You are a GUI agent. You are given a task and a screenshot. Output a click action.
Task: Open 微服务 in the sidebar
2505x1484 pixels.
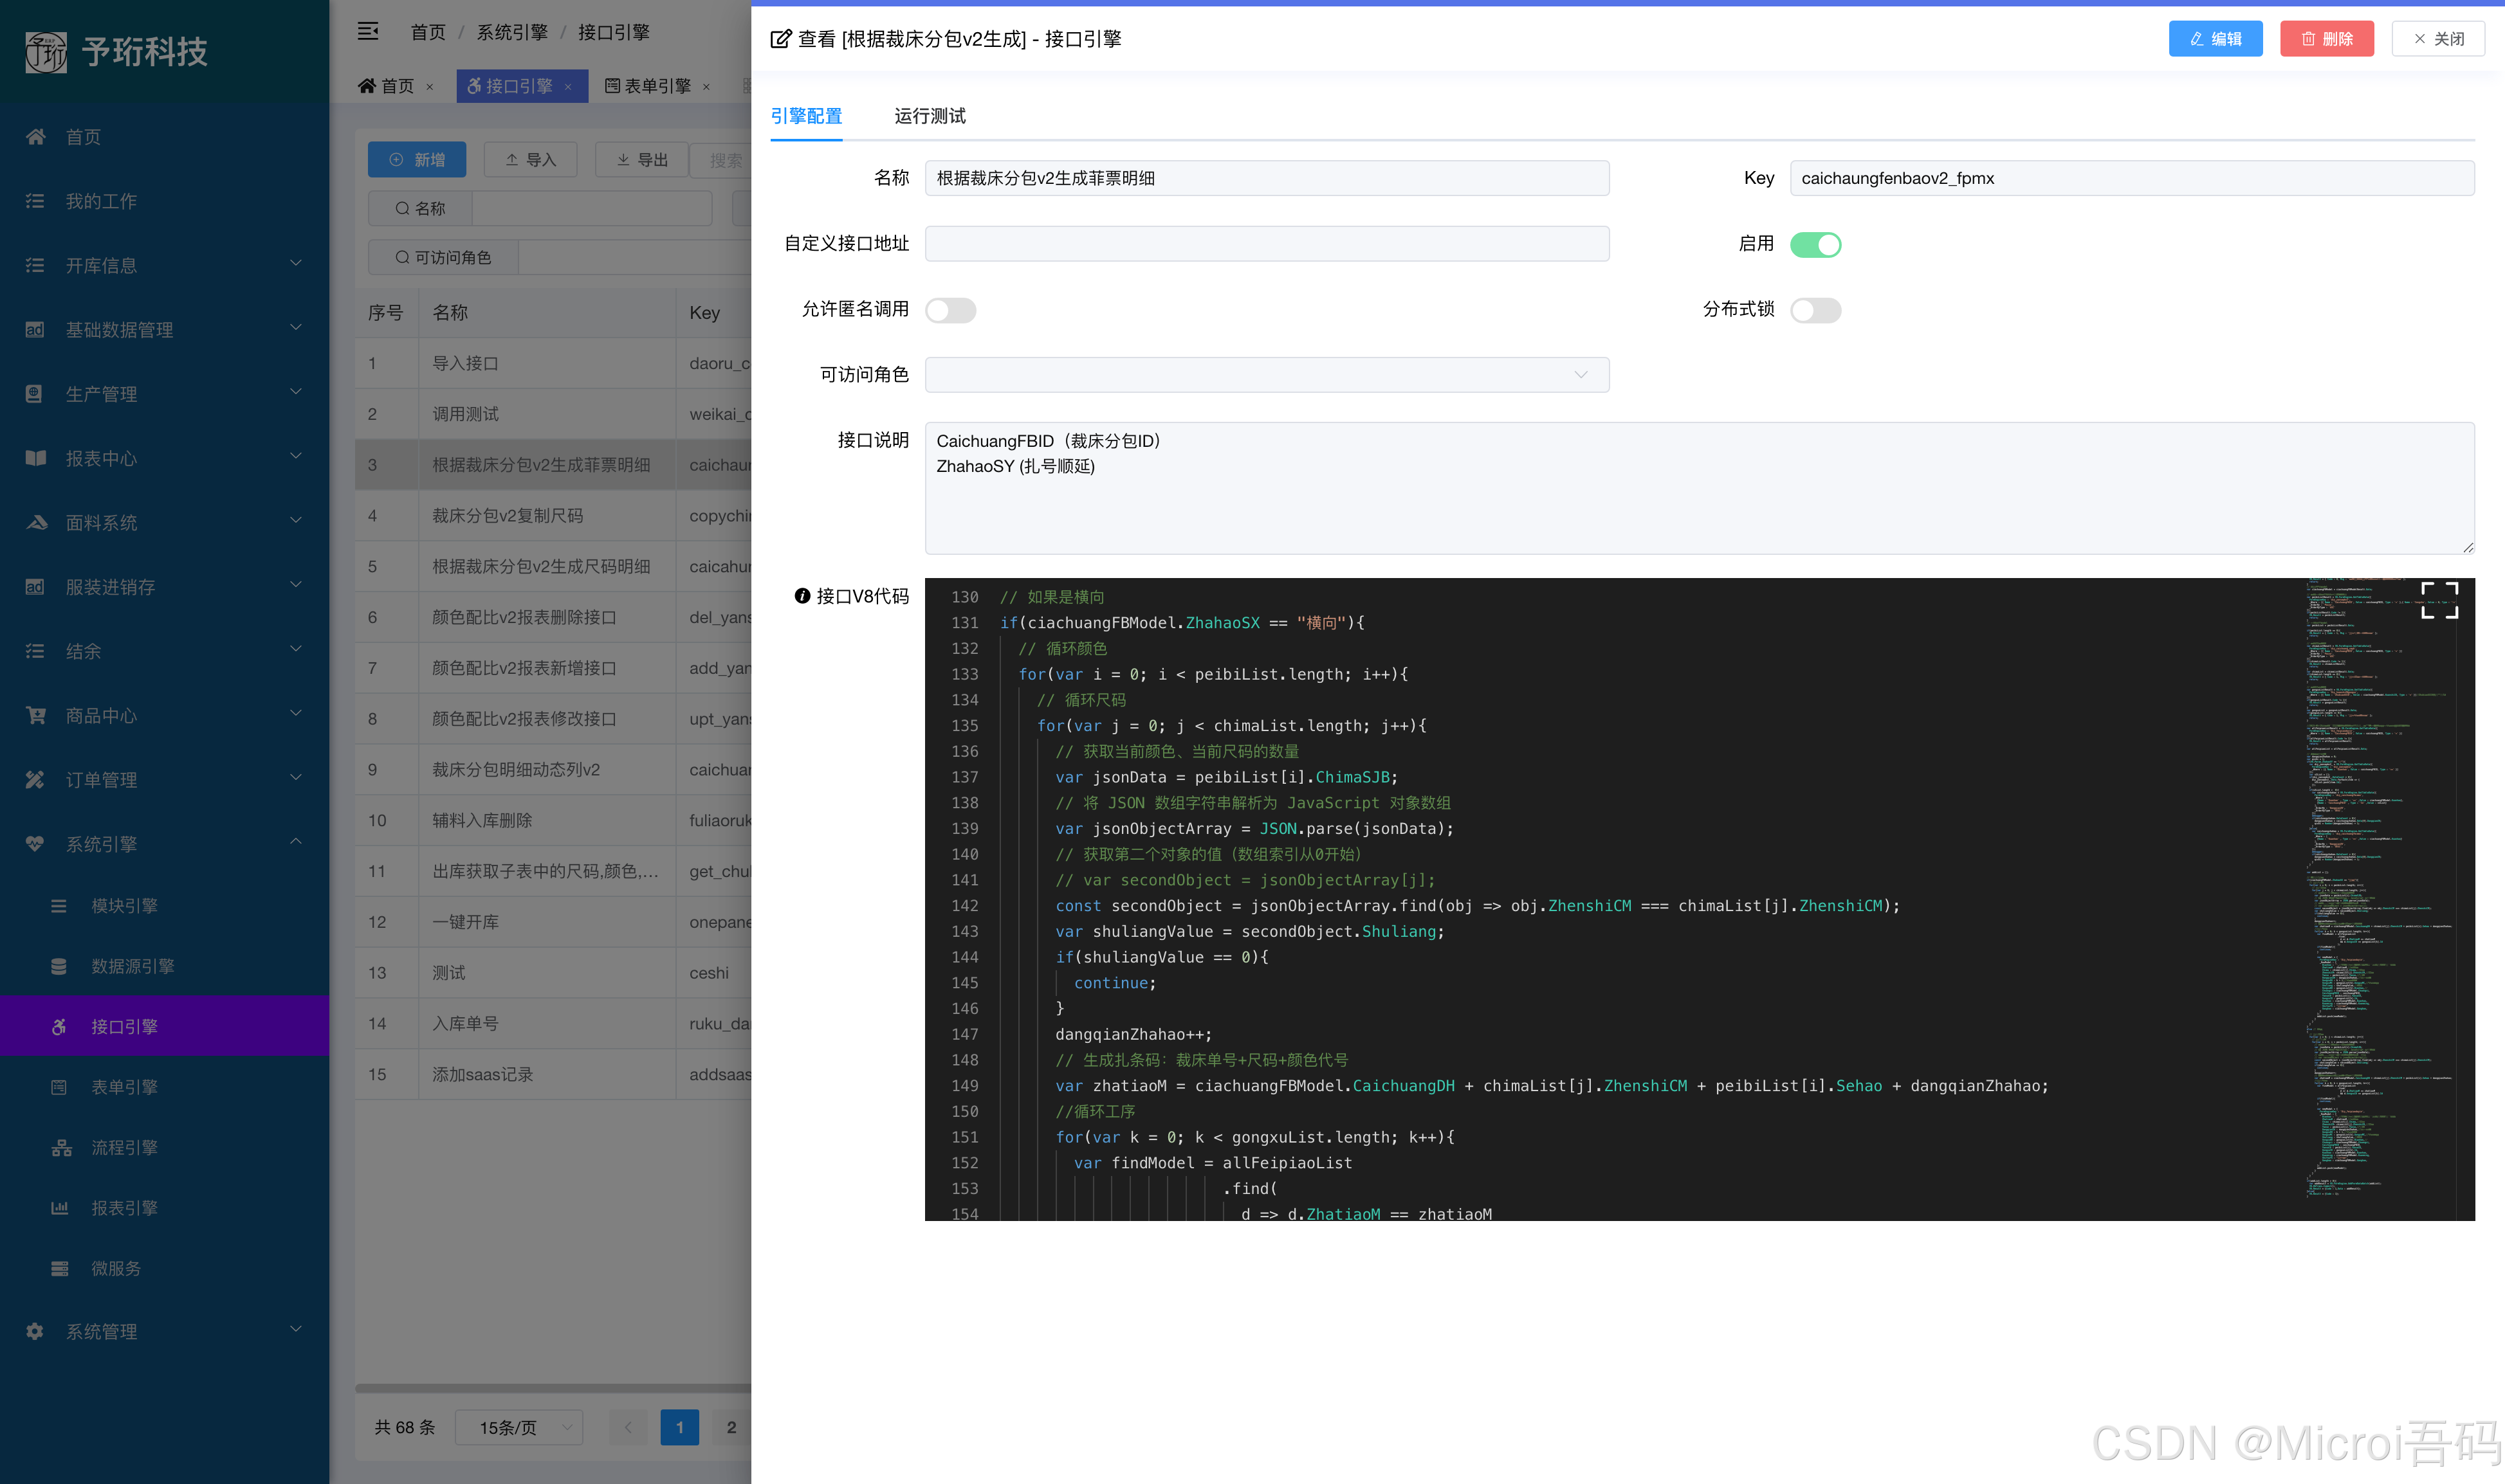click(115, 1268)
